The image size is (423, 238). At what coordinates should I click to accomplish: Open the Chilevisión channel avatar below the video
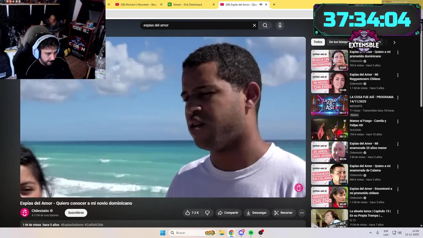pos(25,213)
